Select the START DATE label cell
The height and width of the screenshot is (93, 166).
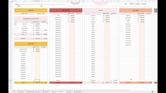click(24, 13)
